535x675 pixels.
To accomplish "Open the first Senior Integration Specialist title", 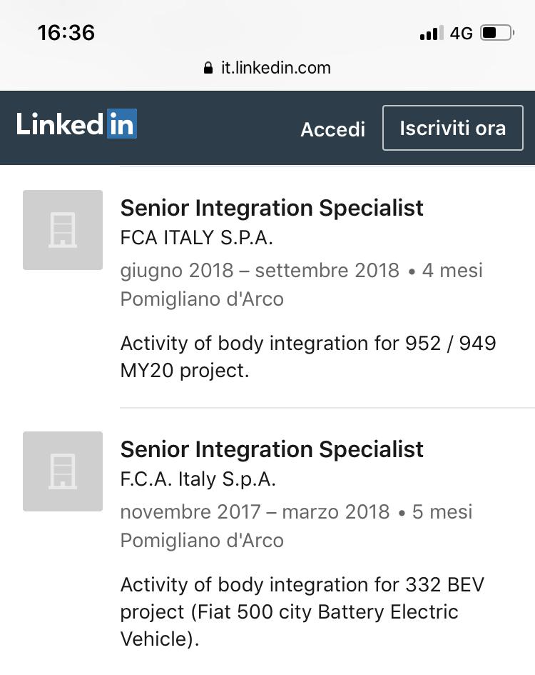I will (x=272, y=208).
